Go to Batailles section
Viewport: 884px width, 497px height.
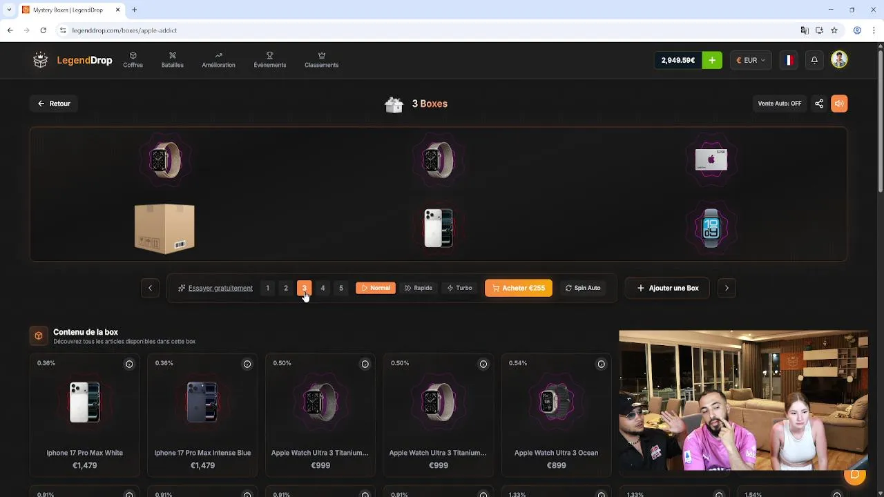pos(172,60)
